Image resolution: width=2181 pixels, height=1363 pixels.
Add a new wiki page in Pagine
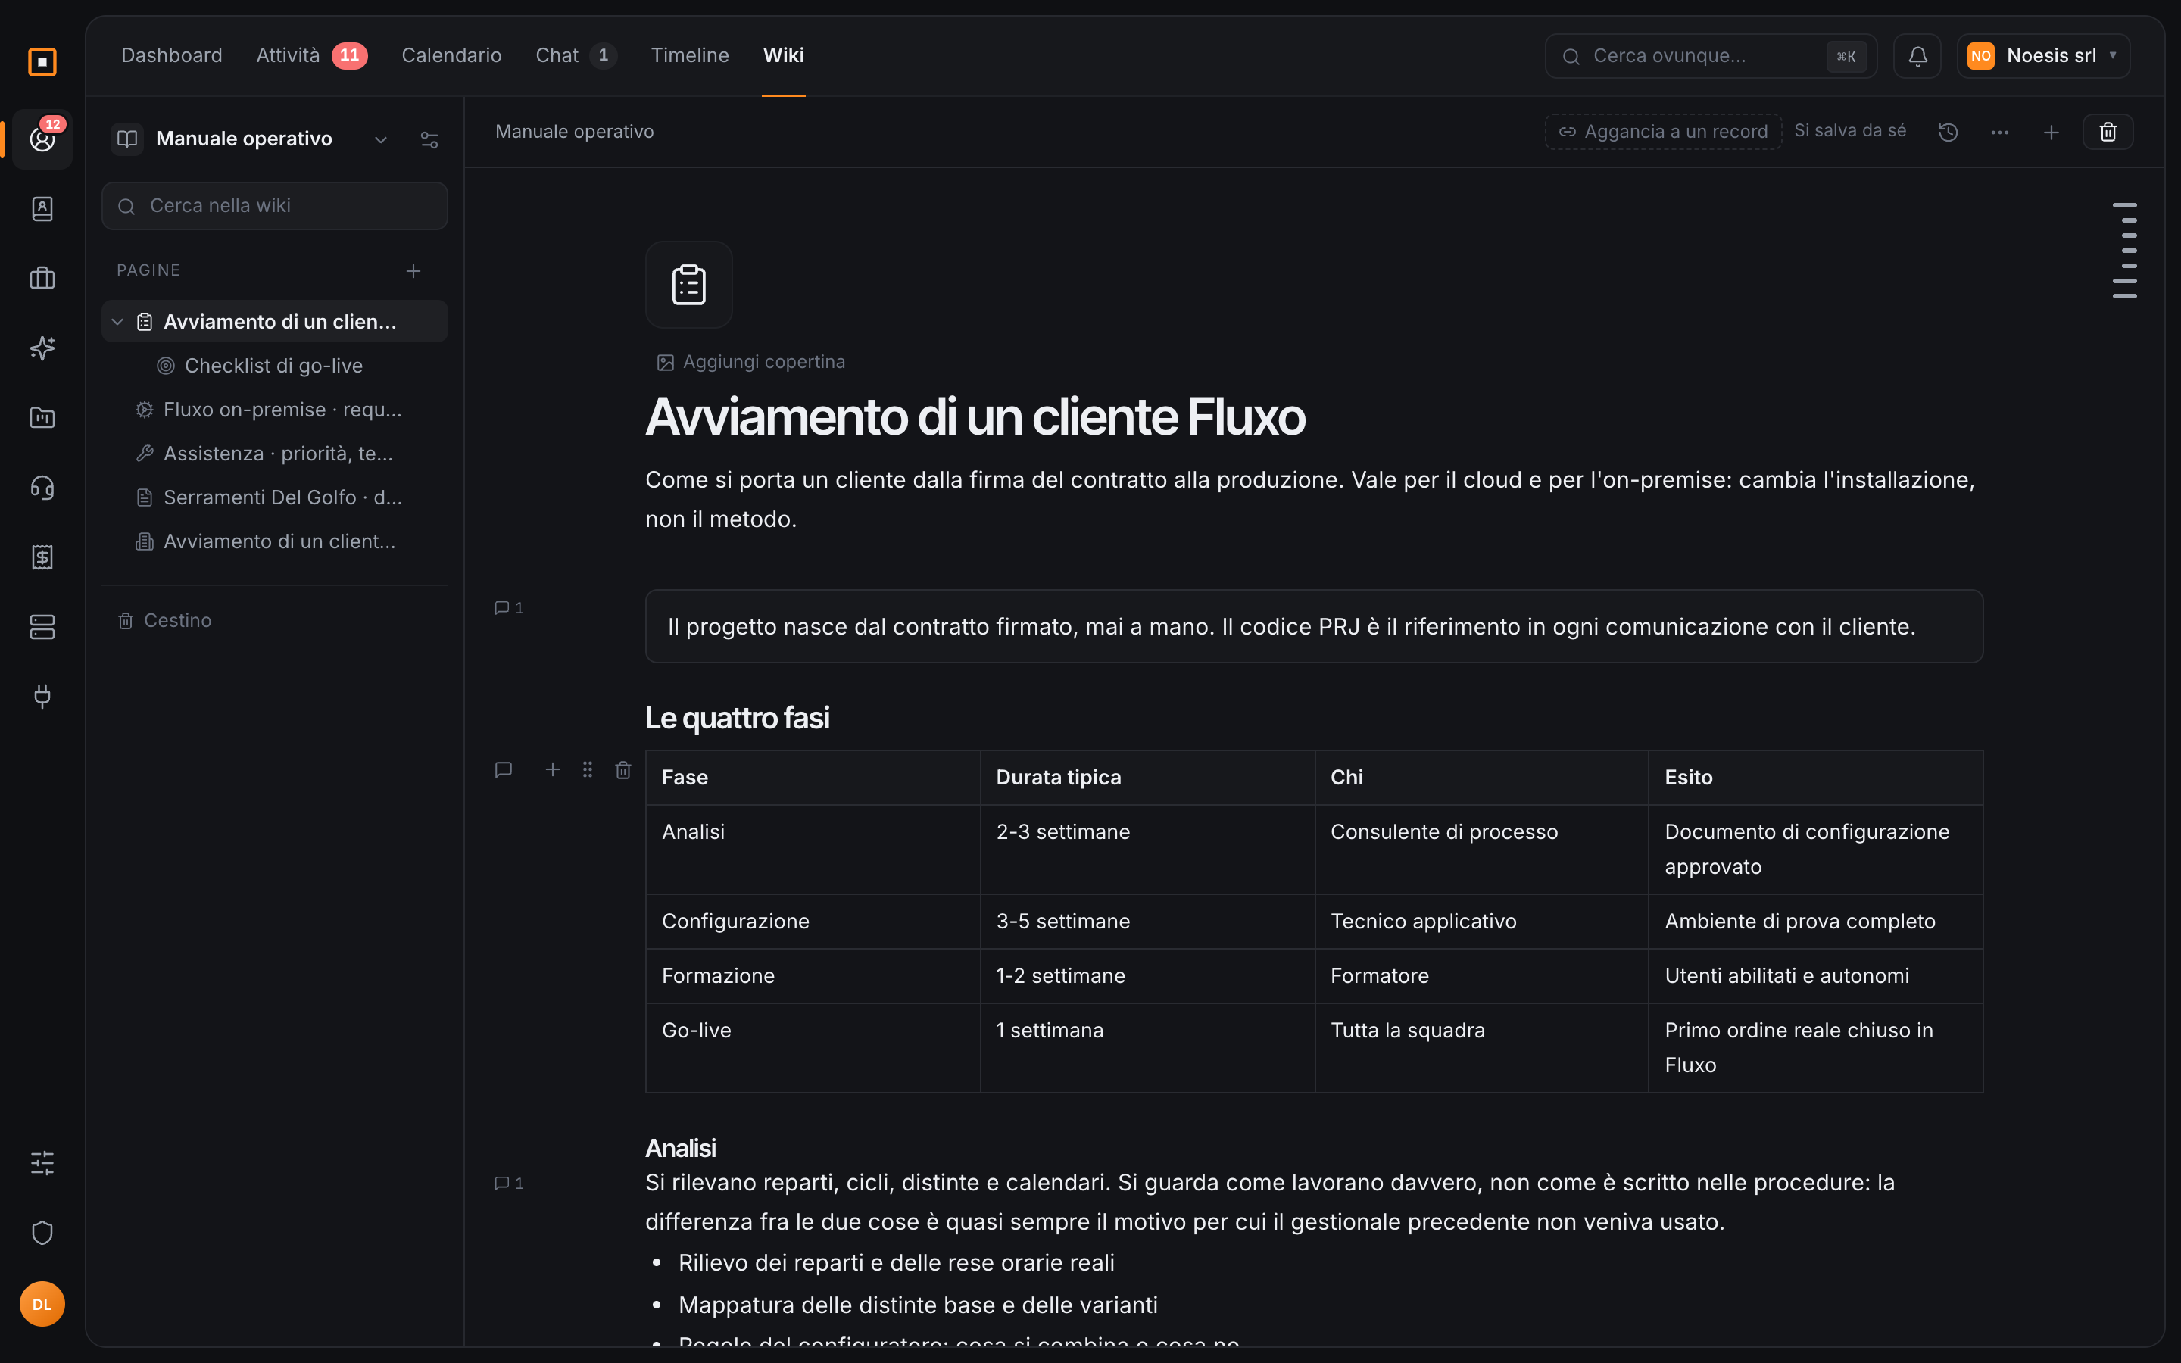[413, 270]
